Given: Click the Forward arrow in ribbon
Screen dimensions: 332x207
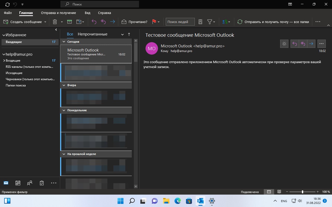Looking at the screenshot, I should coord(112,22).
